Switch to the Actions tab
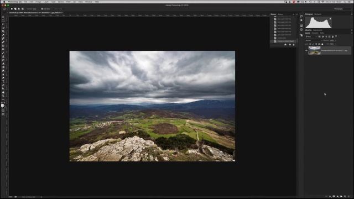The height and width of the screenshot is (199, 354). 280,14
